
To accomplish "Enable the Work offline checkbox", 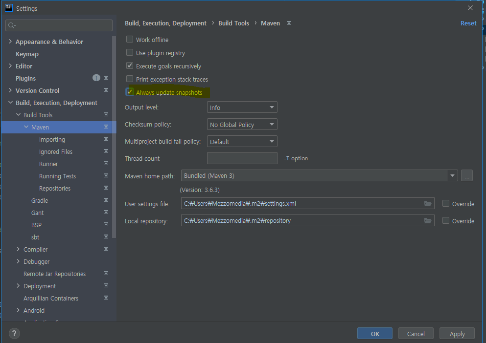I will pyautogui.click(x=130, y=39).
